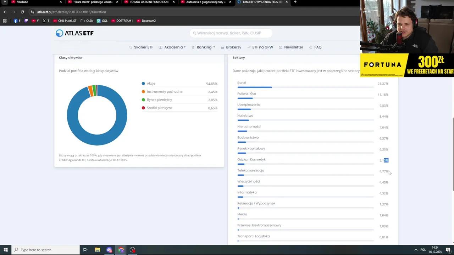
Task: Open File Explorer from the taskbar
Action: click(97, 250)
